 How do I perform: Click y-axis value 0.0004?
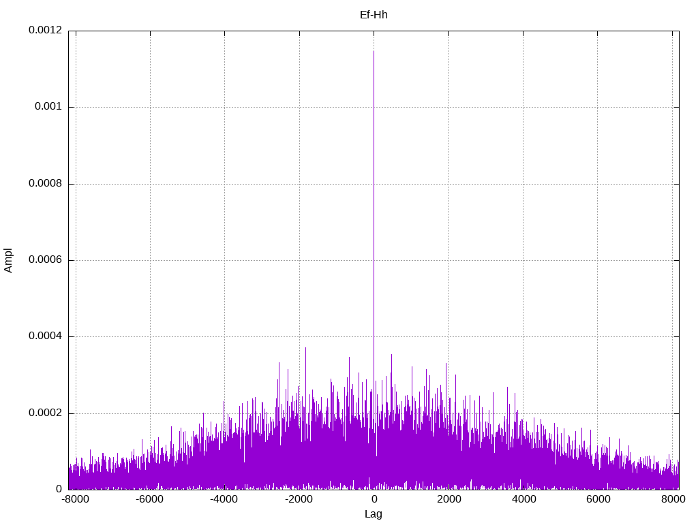coord(45,336)
